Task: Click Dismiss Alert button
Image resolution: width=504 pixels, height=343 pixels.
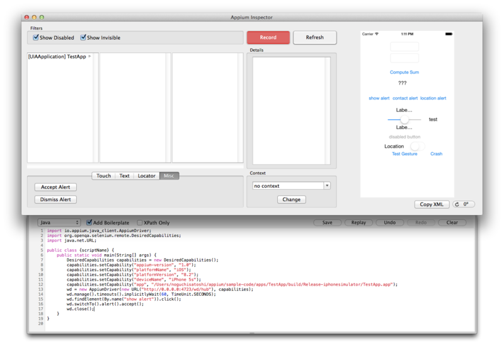Action: pos(55,199)
